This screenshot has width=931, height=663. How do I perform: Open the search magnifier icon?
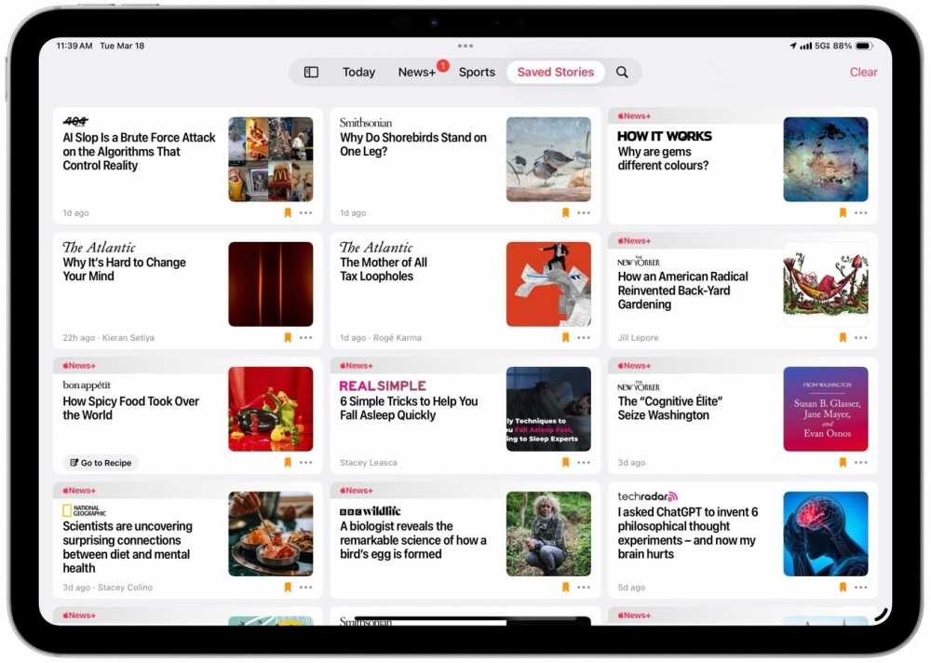click(x=622, y=72)
